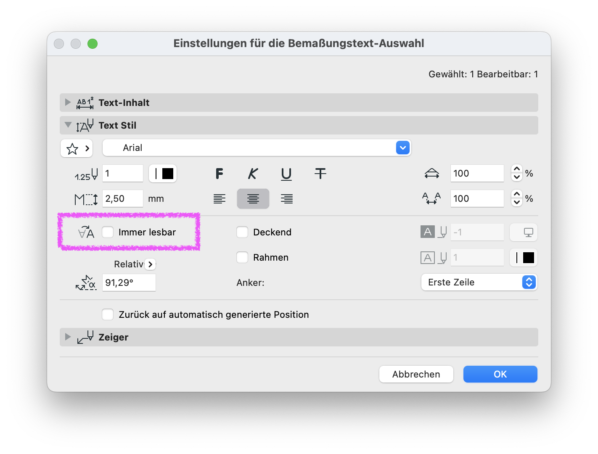Screen dimensions: 598x454
Task: Enable the Immer lesbar checkbox
Action: [108, 232]
